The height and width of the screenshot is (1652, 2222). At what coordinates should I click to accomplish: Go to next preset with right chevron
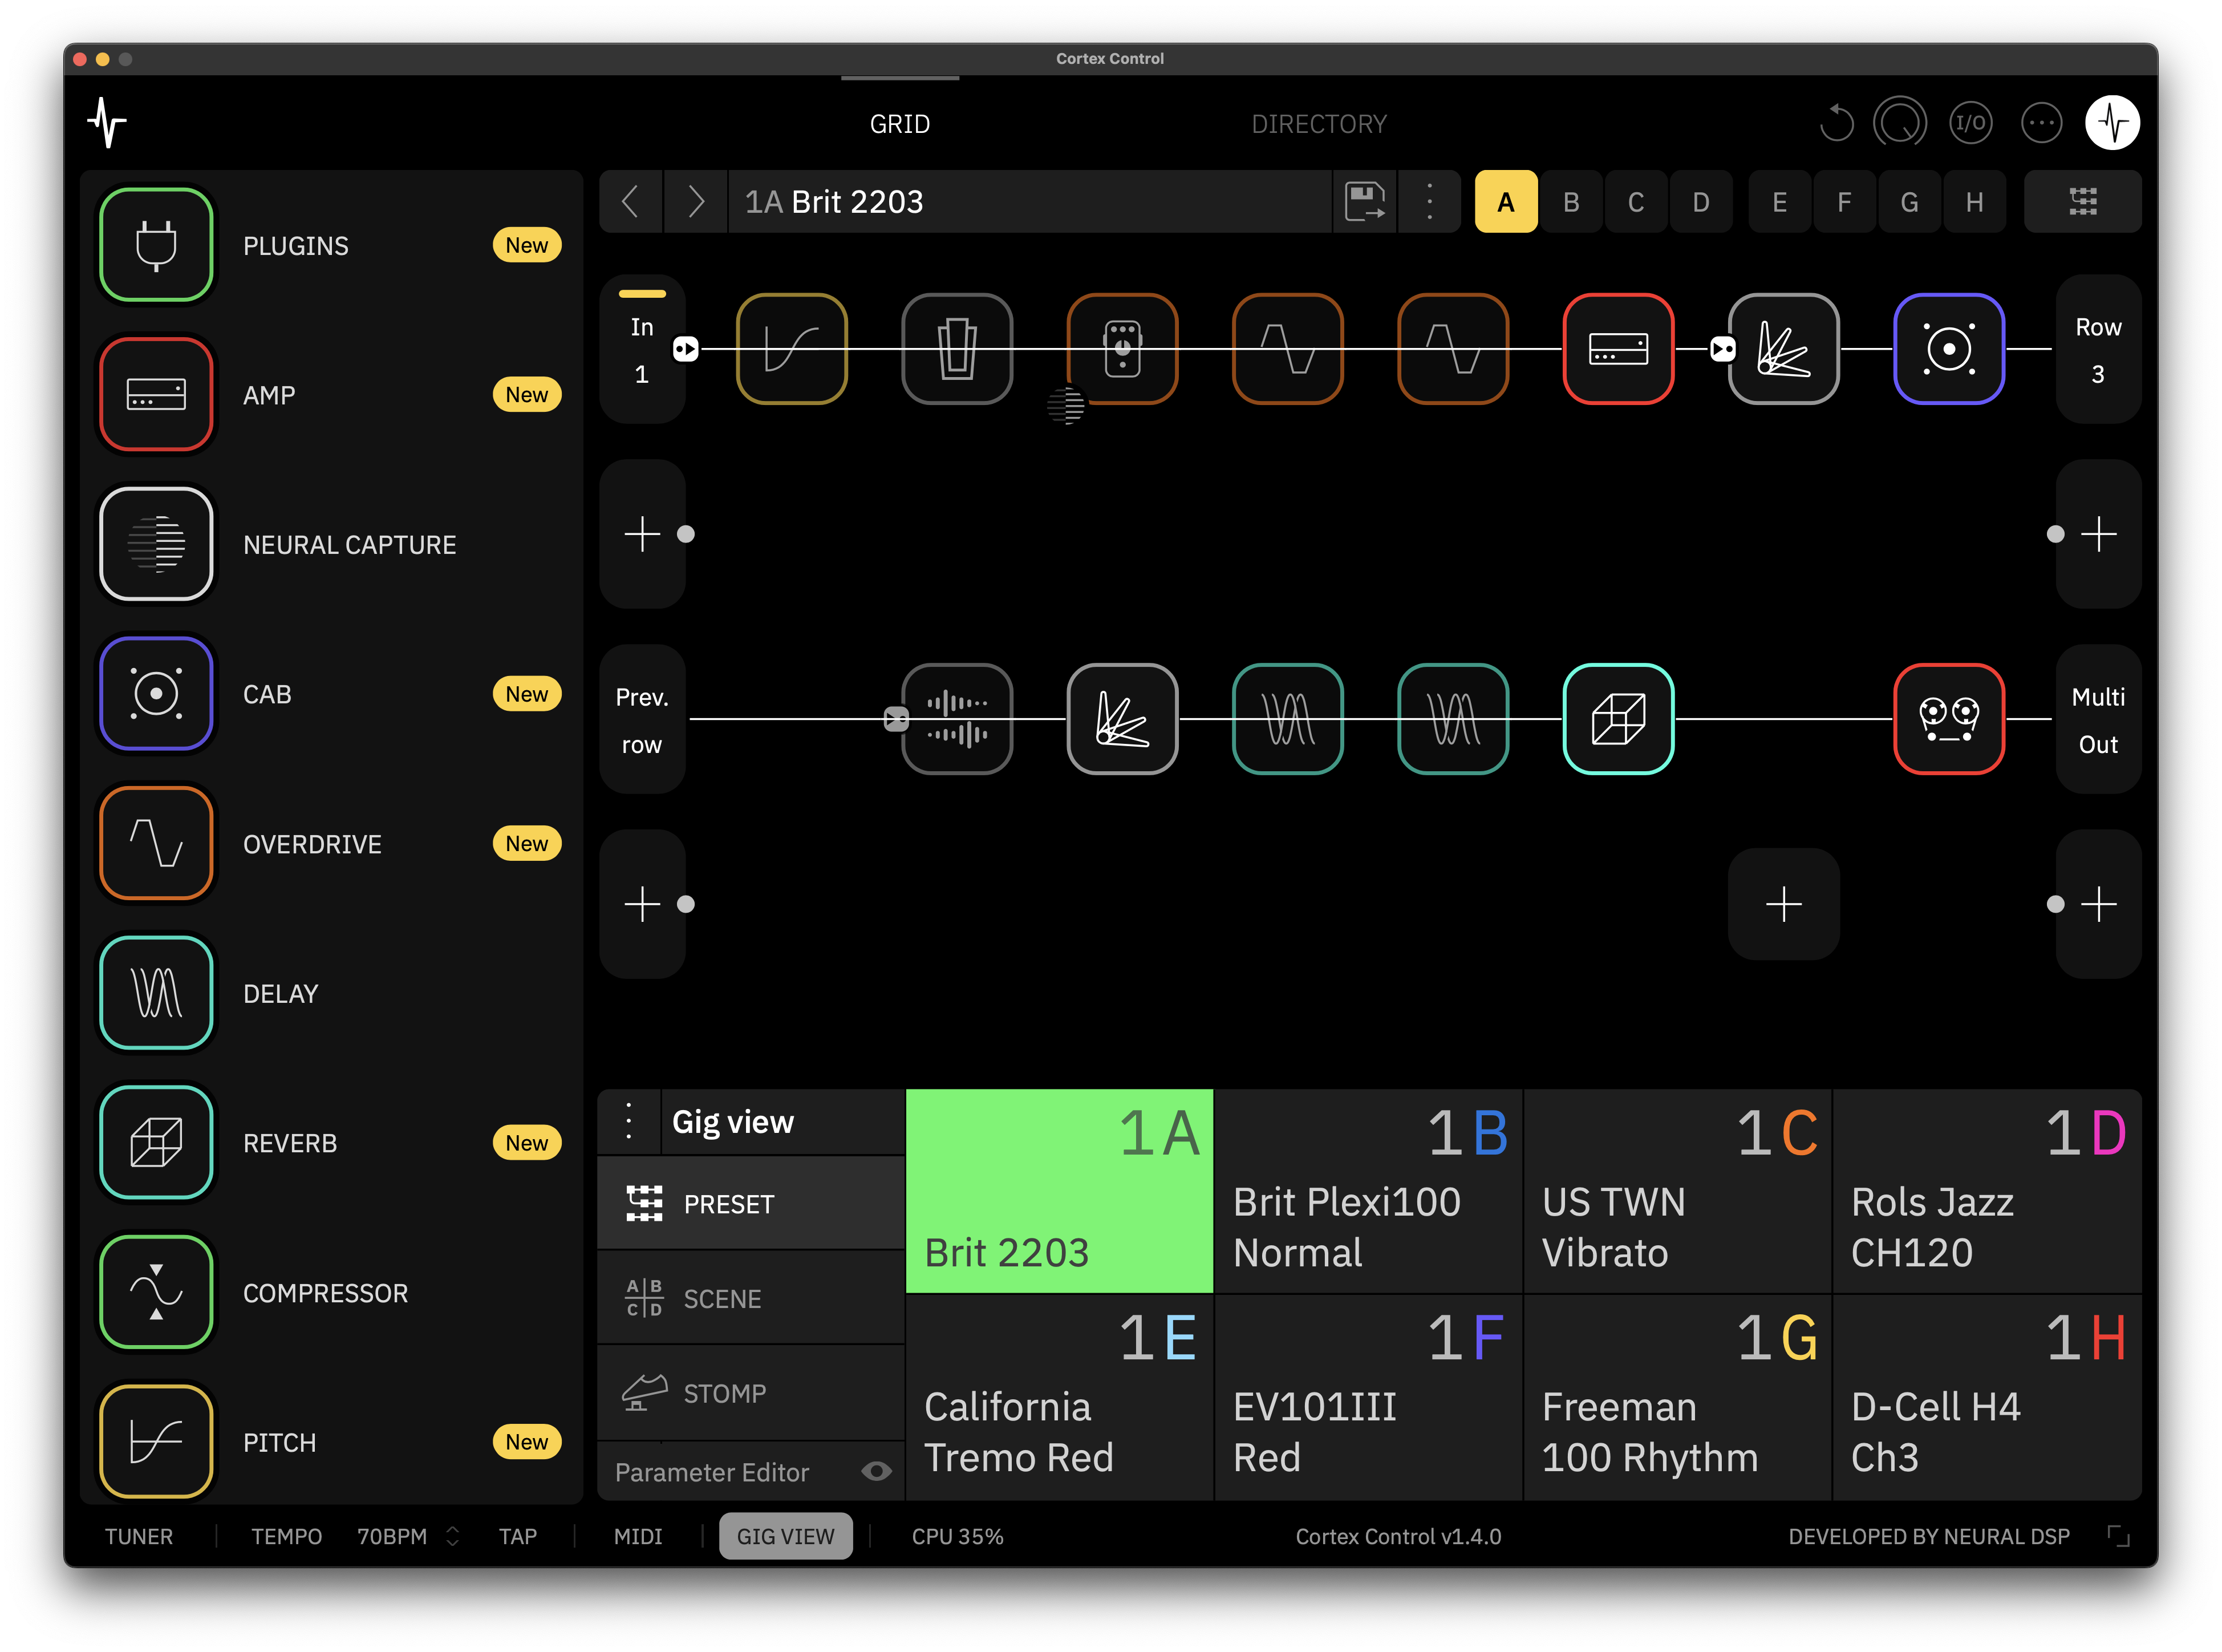point(696,202)
